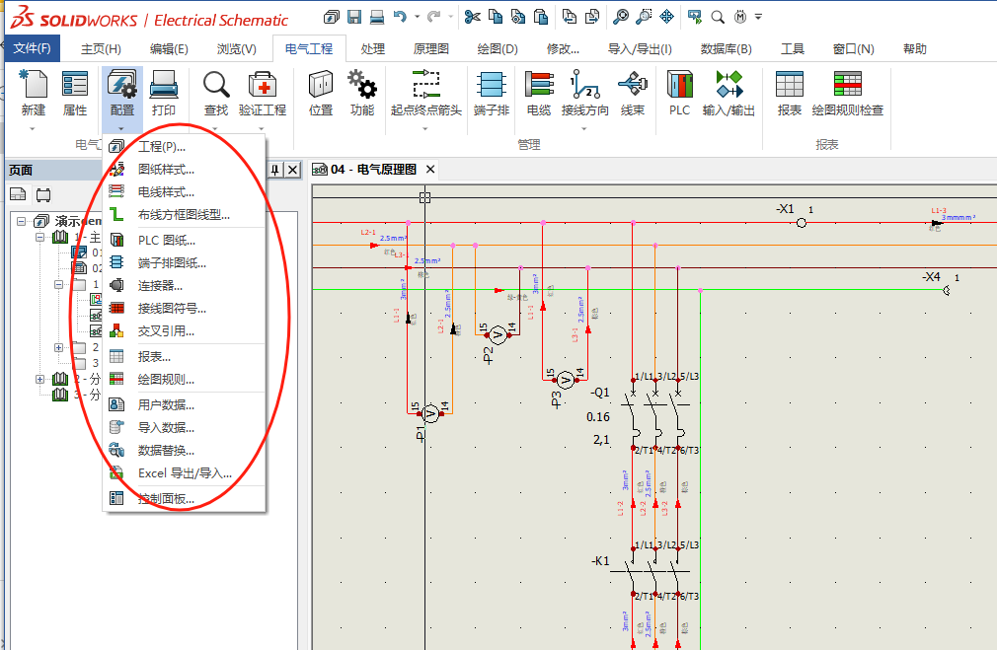Expand the book 2 tree node
997x650 pixels.
40,379
